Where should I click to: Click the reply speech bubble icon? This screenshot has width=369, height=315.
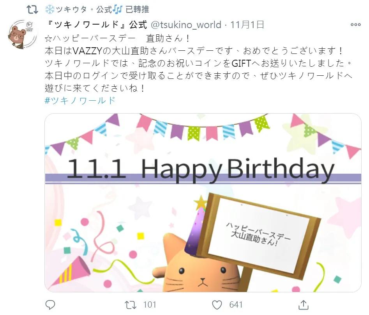50,304
